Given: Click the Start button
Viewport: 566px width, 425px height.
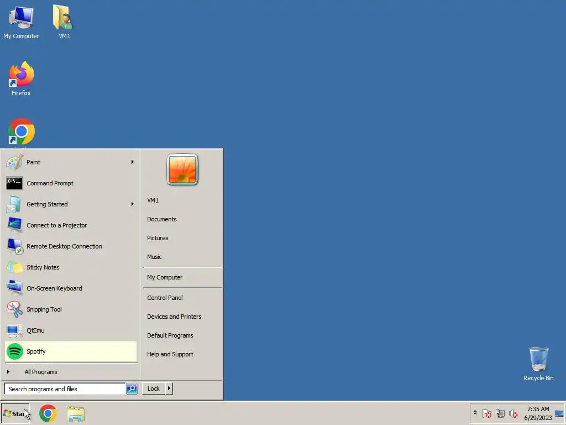Looking at the screenshot, I should click(x=15, y=413).
